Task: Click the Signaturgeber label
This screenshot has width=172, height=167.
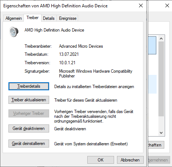Action: 37,71
